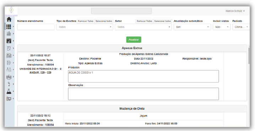
Task: Open the computer monitor sidebar icon
Action: click(x=9, y=98)
